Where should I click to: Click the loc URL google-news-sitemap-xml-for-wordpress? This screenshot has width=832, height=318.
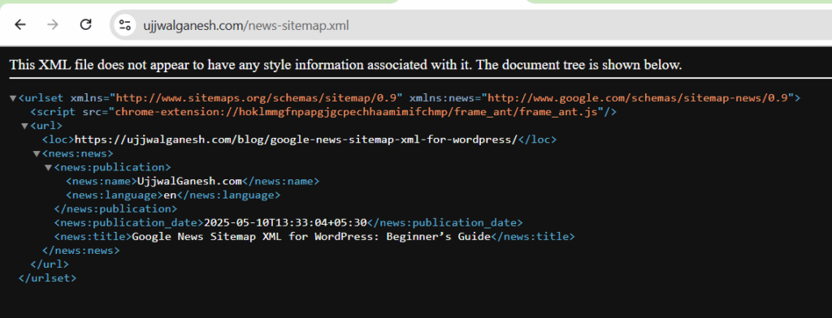296,140
